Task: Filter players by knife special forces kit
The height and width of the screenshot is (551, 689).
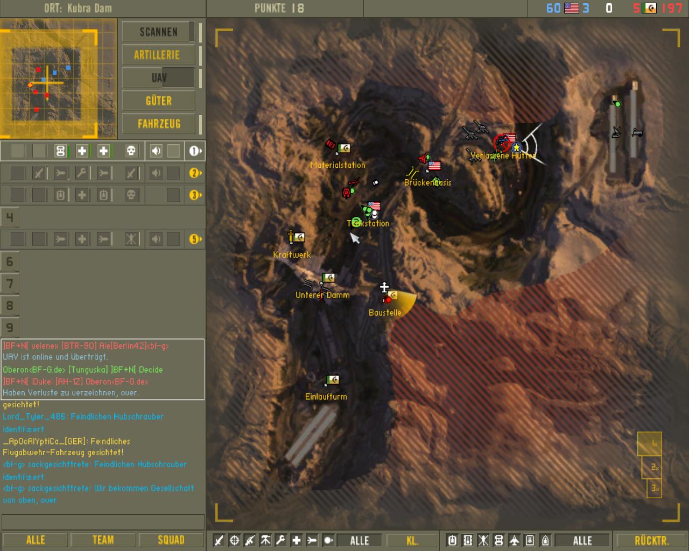Action: point(219,540)
